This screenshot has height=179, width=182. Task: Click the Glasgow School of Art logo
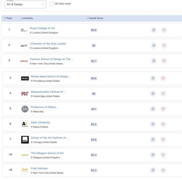[x=25, y=155]
